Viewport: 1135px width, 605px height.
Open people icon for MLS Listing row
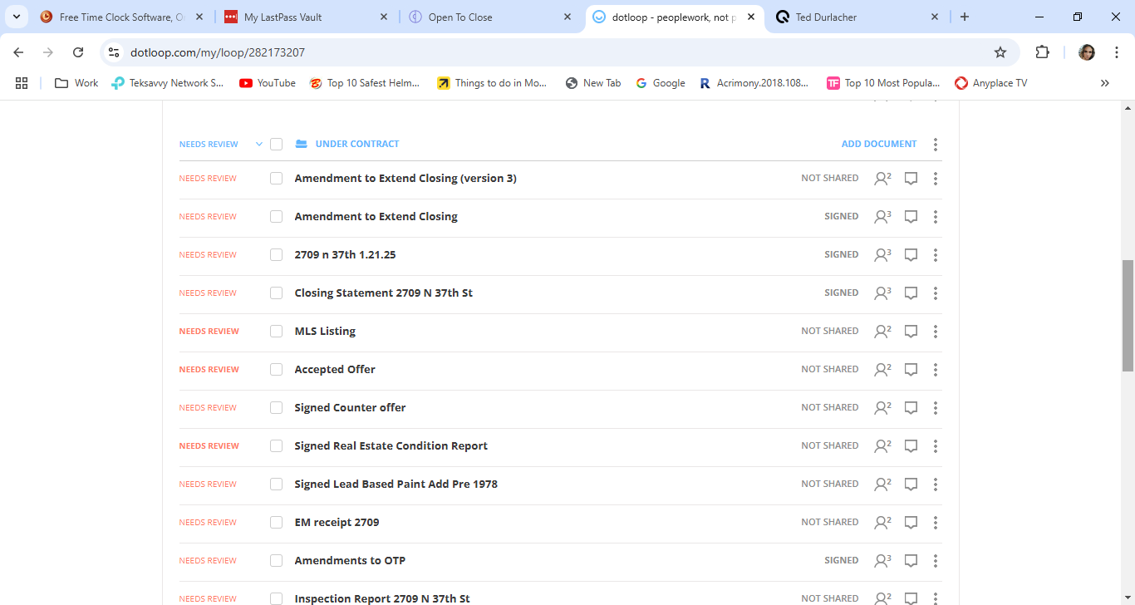pos(882,331)
